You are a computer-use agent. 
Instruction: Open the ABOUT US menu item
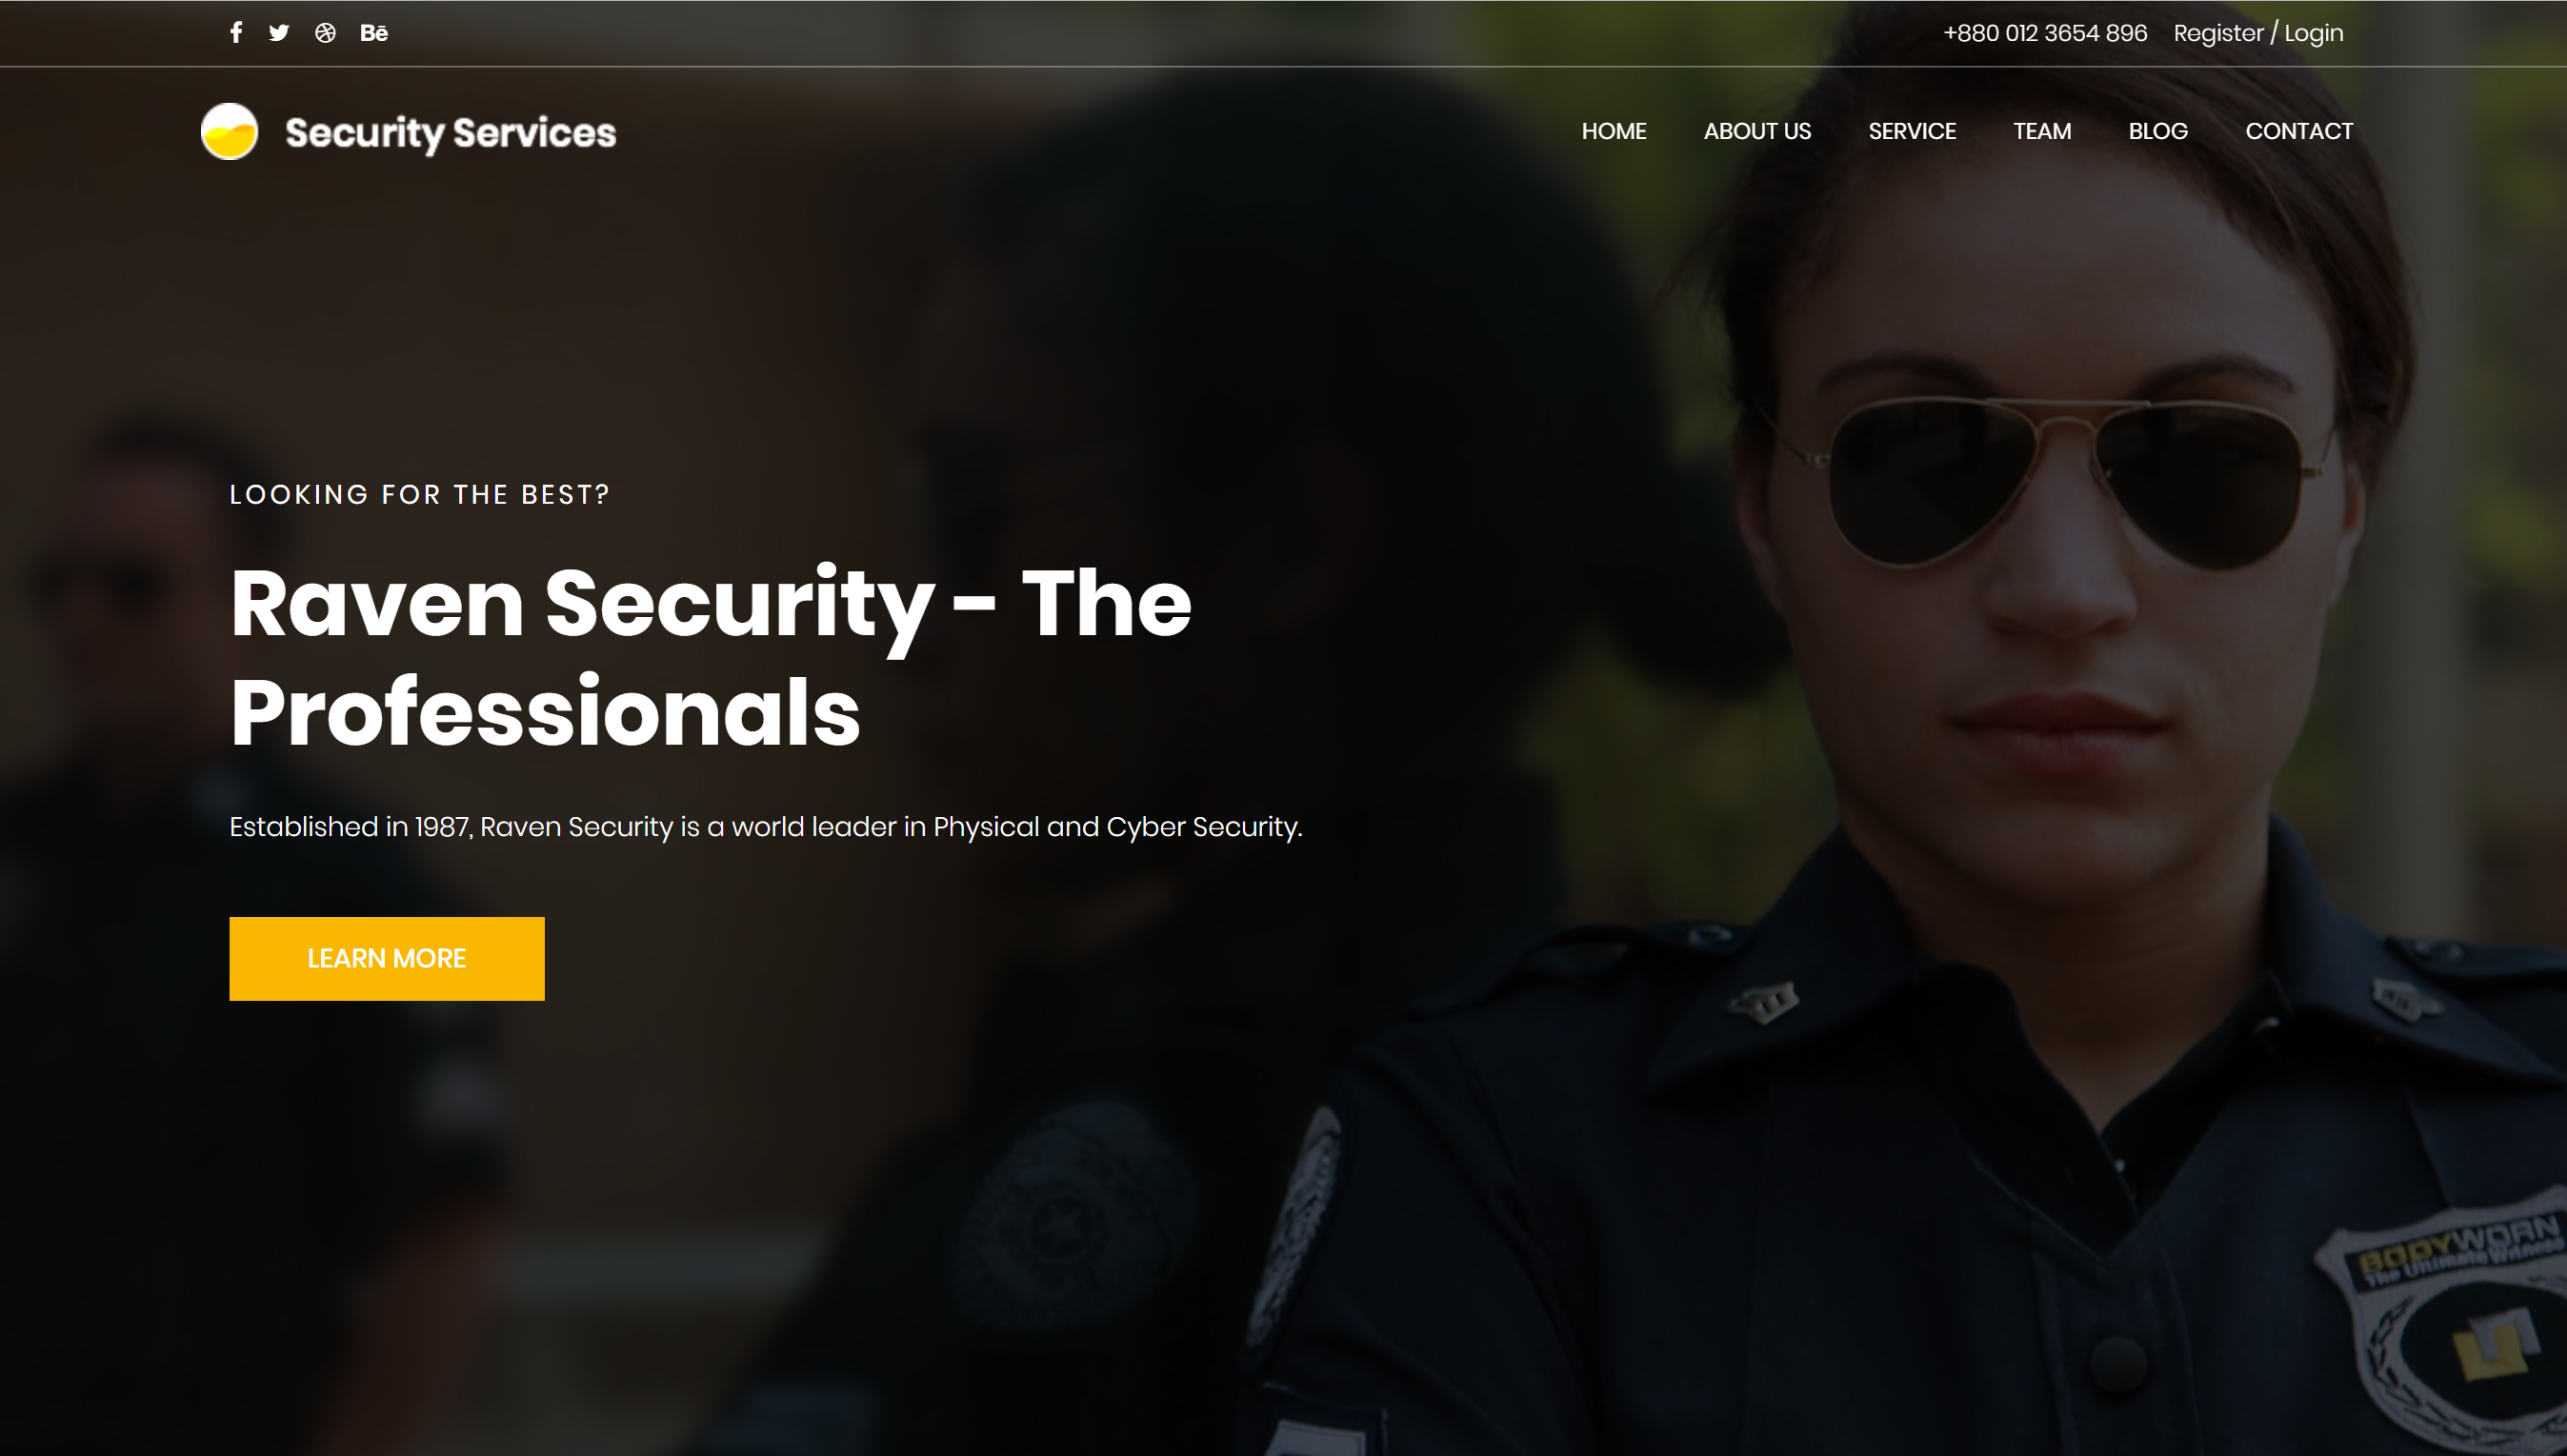click(x=1756, y=131)
